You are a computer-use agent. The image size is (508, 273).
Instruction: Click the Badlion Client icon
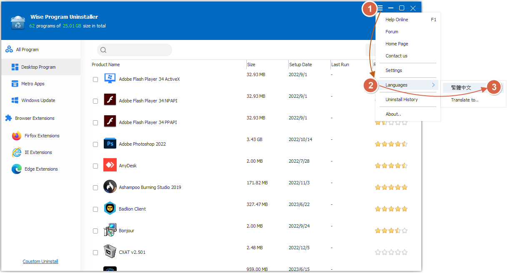(110, 208)
